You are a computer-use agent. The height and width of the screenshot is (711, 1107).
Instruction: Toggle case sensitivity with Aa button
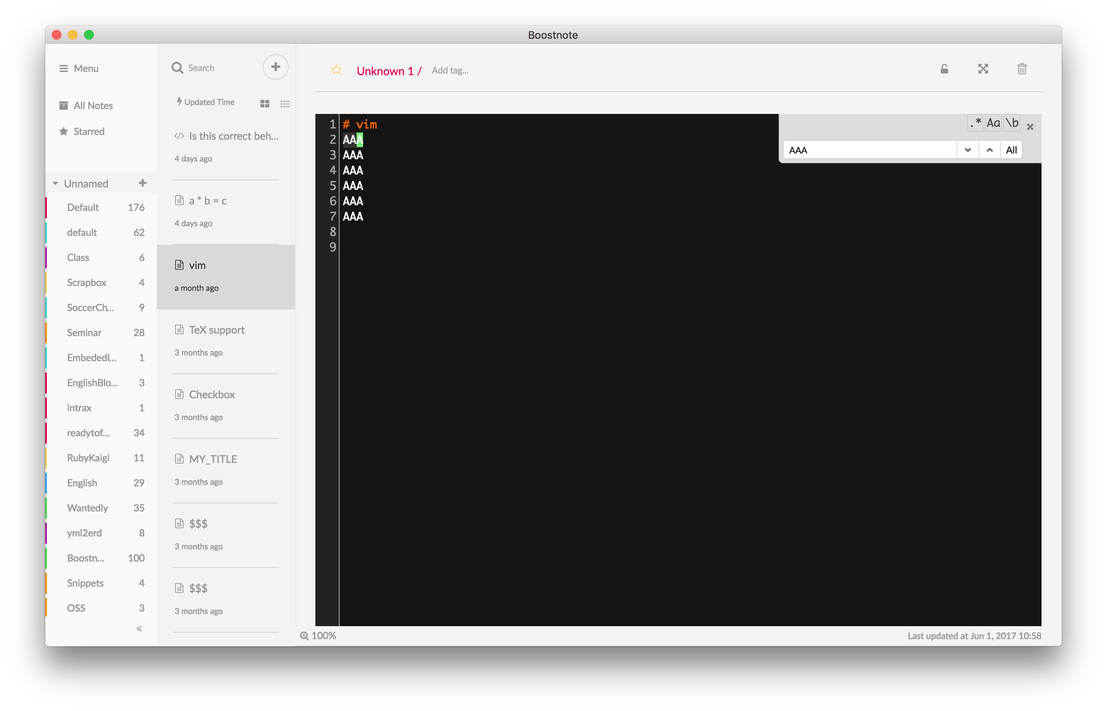993,123
